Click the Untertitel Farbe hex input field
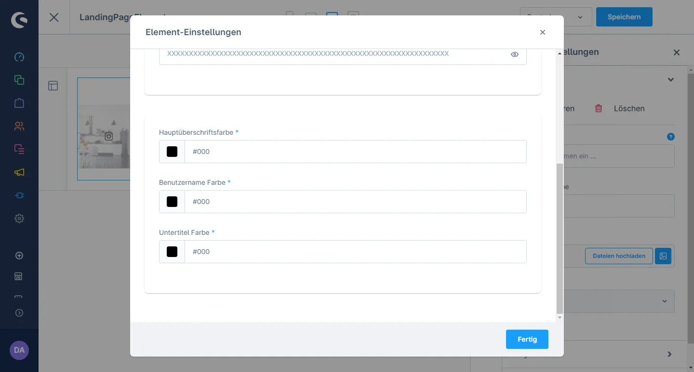Screen dimensions: 694x372 356,252
